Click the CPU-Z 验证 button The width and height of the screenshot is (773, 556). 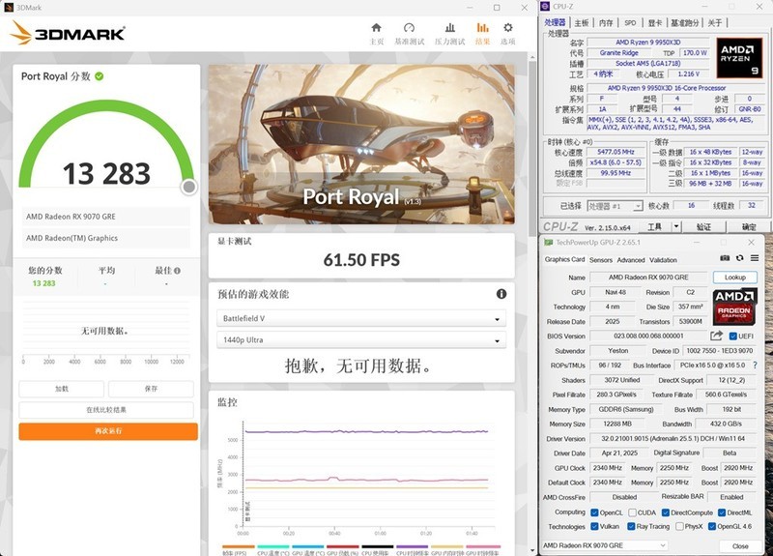tap(703, 226)
